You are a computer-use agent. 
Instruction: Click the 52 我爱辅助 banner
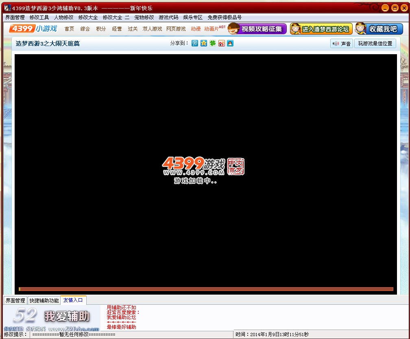pyautogui.click(x=52, y=318)
